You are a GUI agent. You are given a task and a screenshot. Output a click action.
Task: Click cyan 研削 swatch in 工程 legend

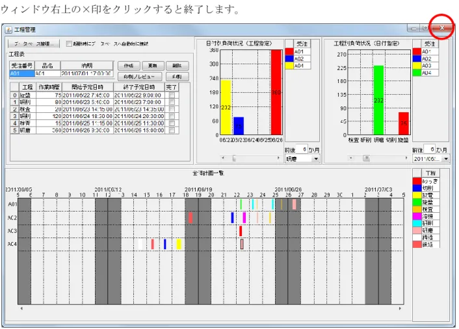[417, 223]
